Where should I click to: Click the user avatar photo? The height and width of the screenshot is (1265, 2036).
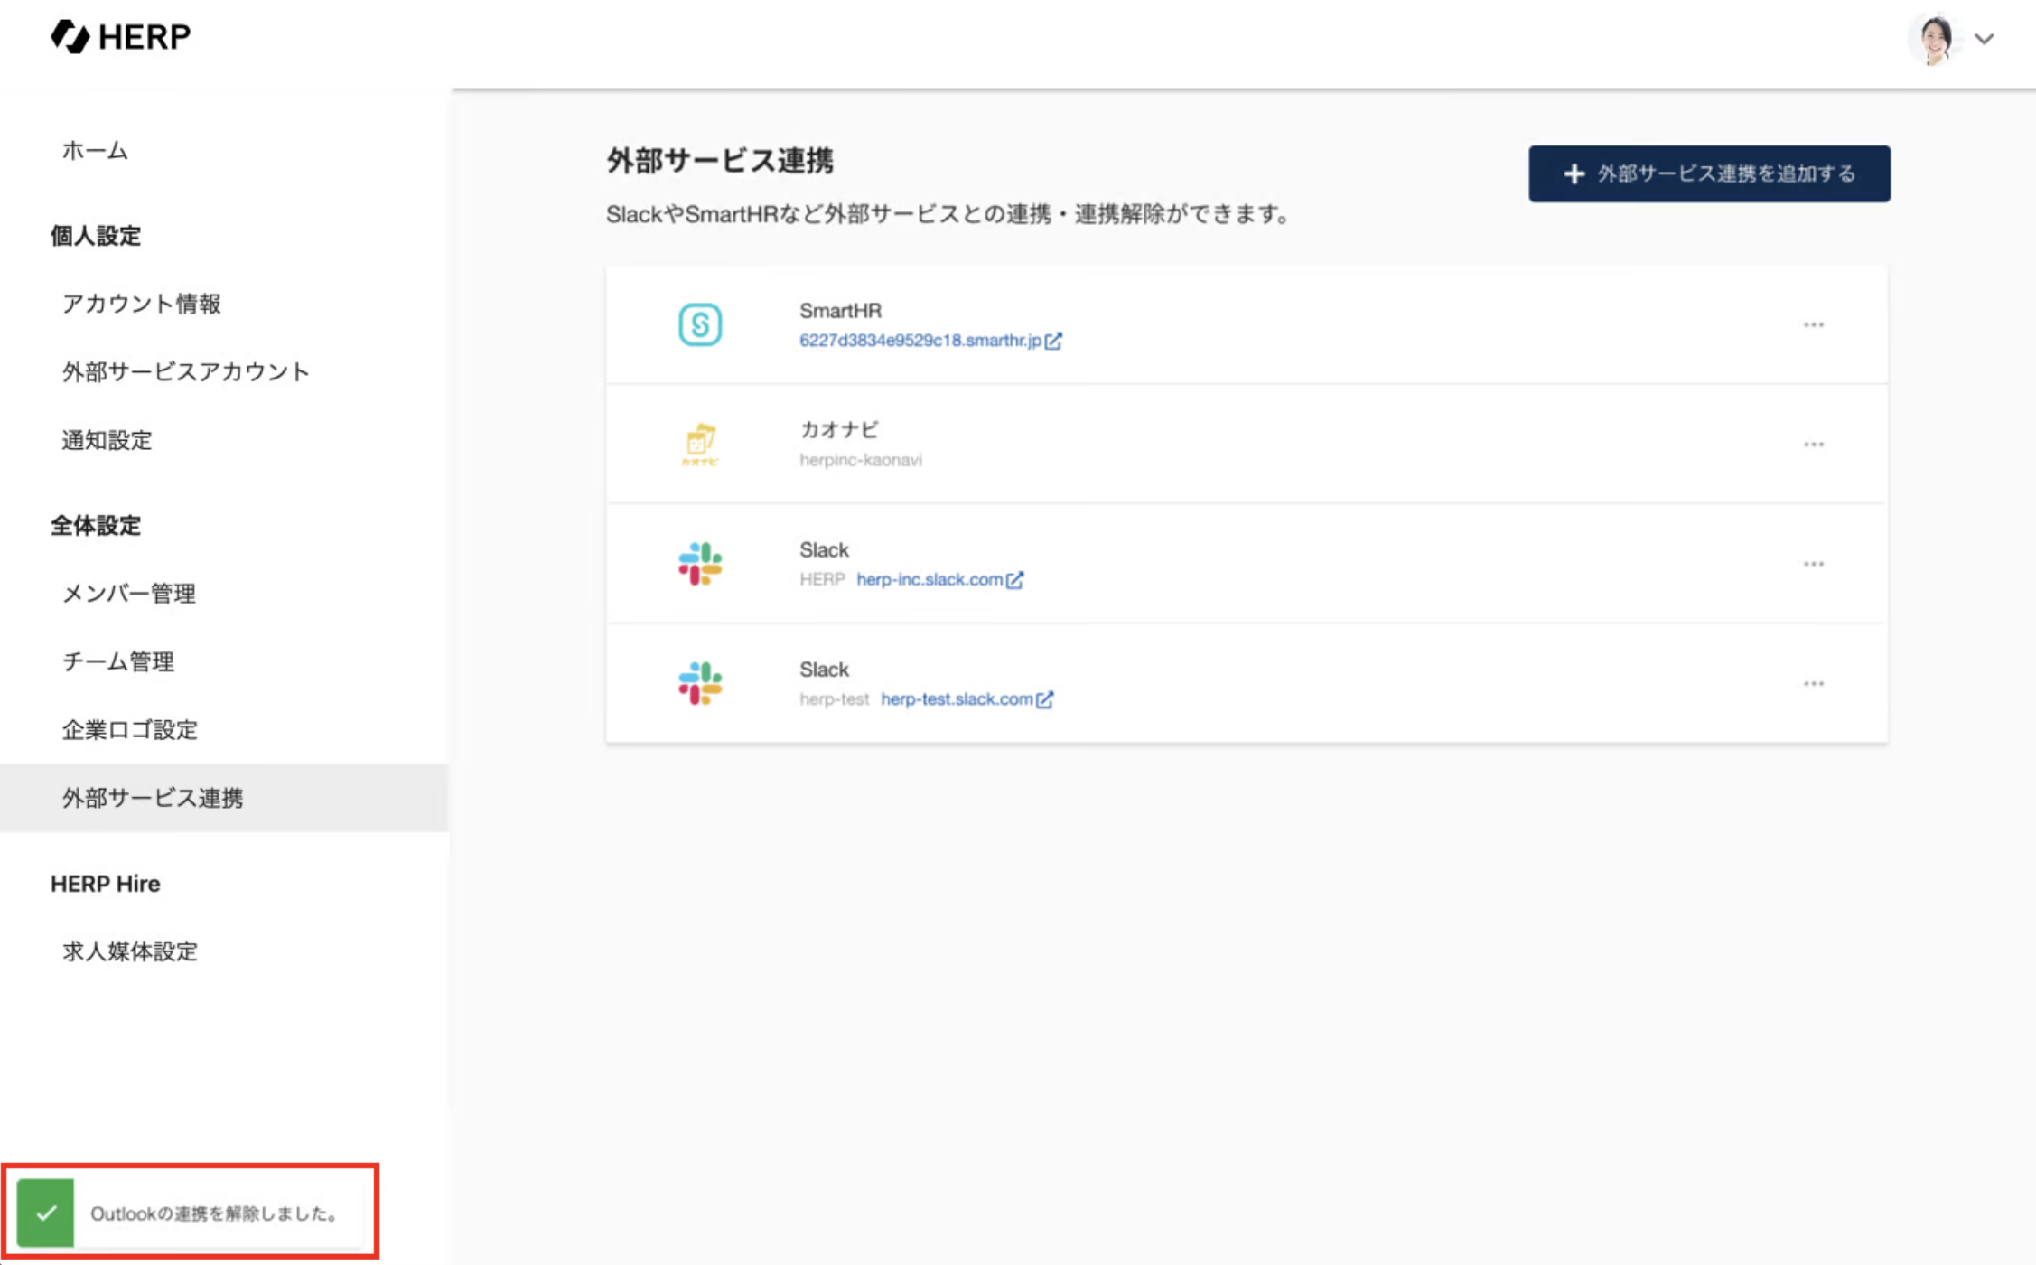pyautogui.click(x=1935, y=39)
